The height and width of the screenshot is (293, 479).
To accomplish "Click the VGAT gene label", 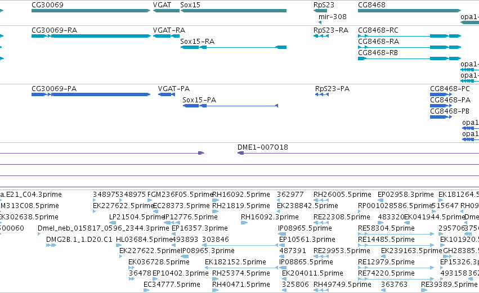I will point(162,5).
